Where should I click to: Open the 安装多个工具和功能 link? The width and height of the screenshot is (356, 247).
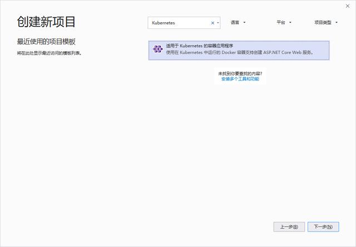pos(240,79)
